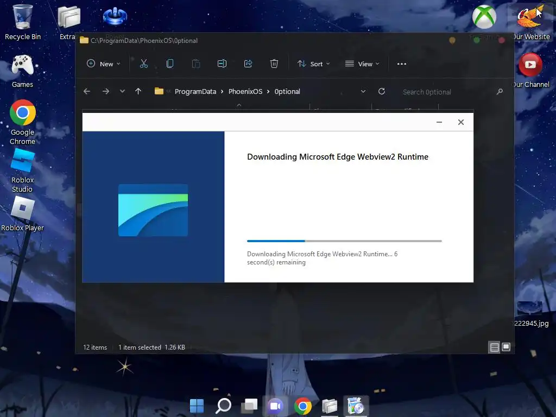Click the yellow dot in Explorer title bar
The width and height of the screenshot is (556, 417).
pos(452,40)
